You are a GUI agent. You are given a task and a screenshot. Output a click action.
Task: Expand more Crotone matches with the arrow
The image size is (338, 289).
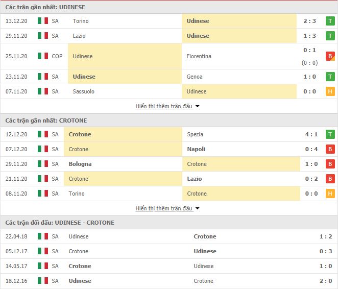(198, 208)
